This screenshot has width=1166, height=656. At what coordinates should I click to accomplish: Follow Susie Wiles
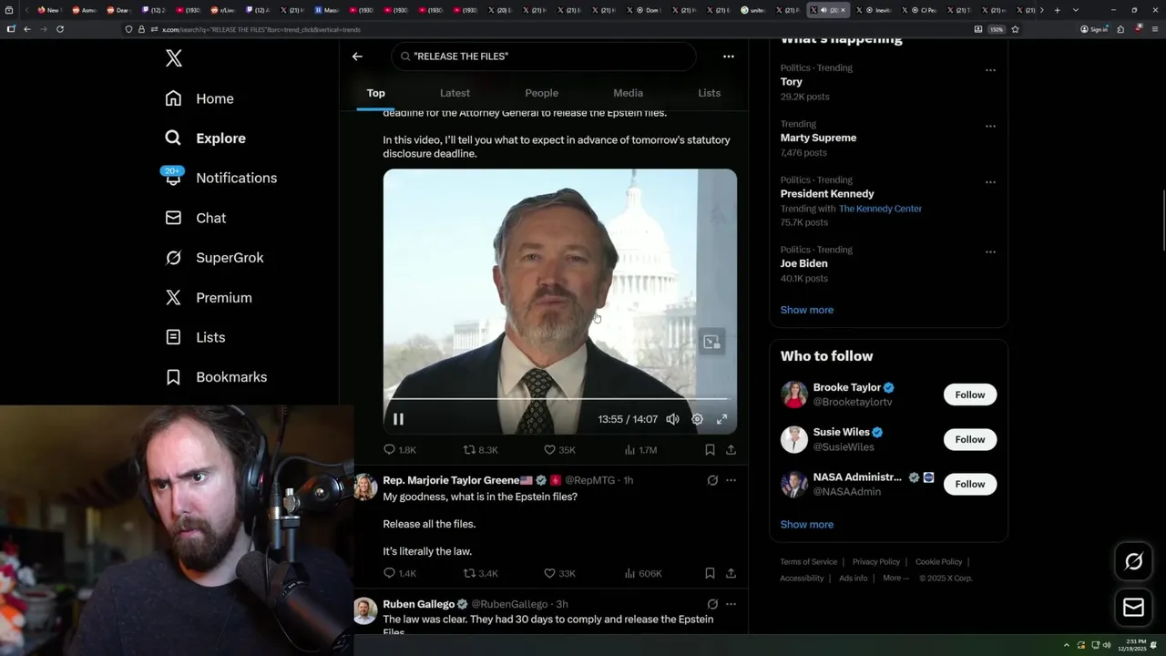[x=970, y=439]
